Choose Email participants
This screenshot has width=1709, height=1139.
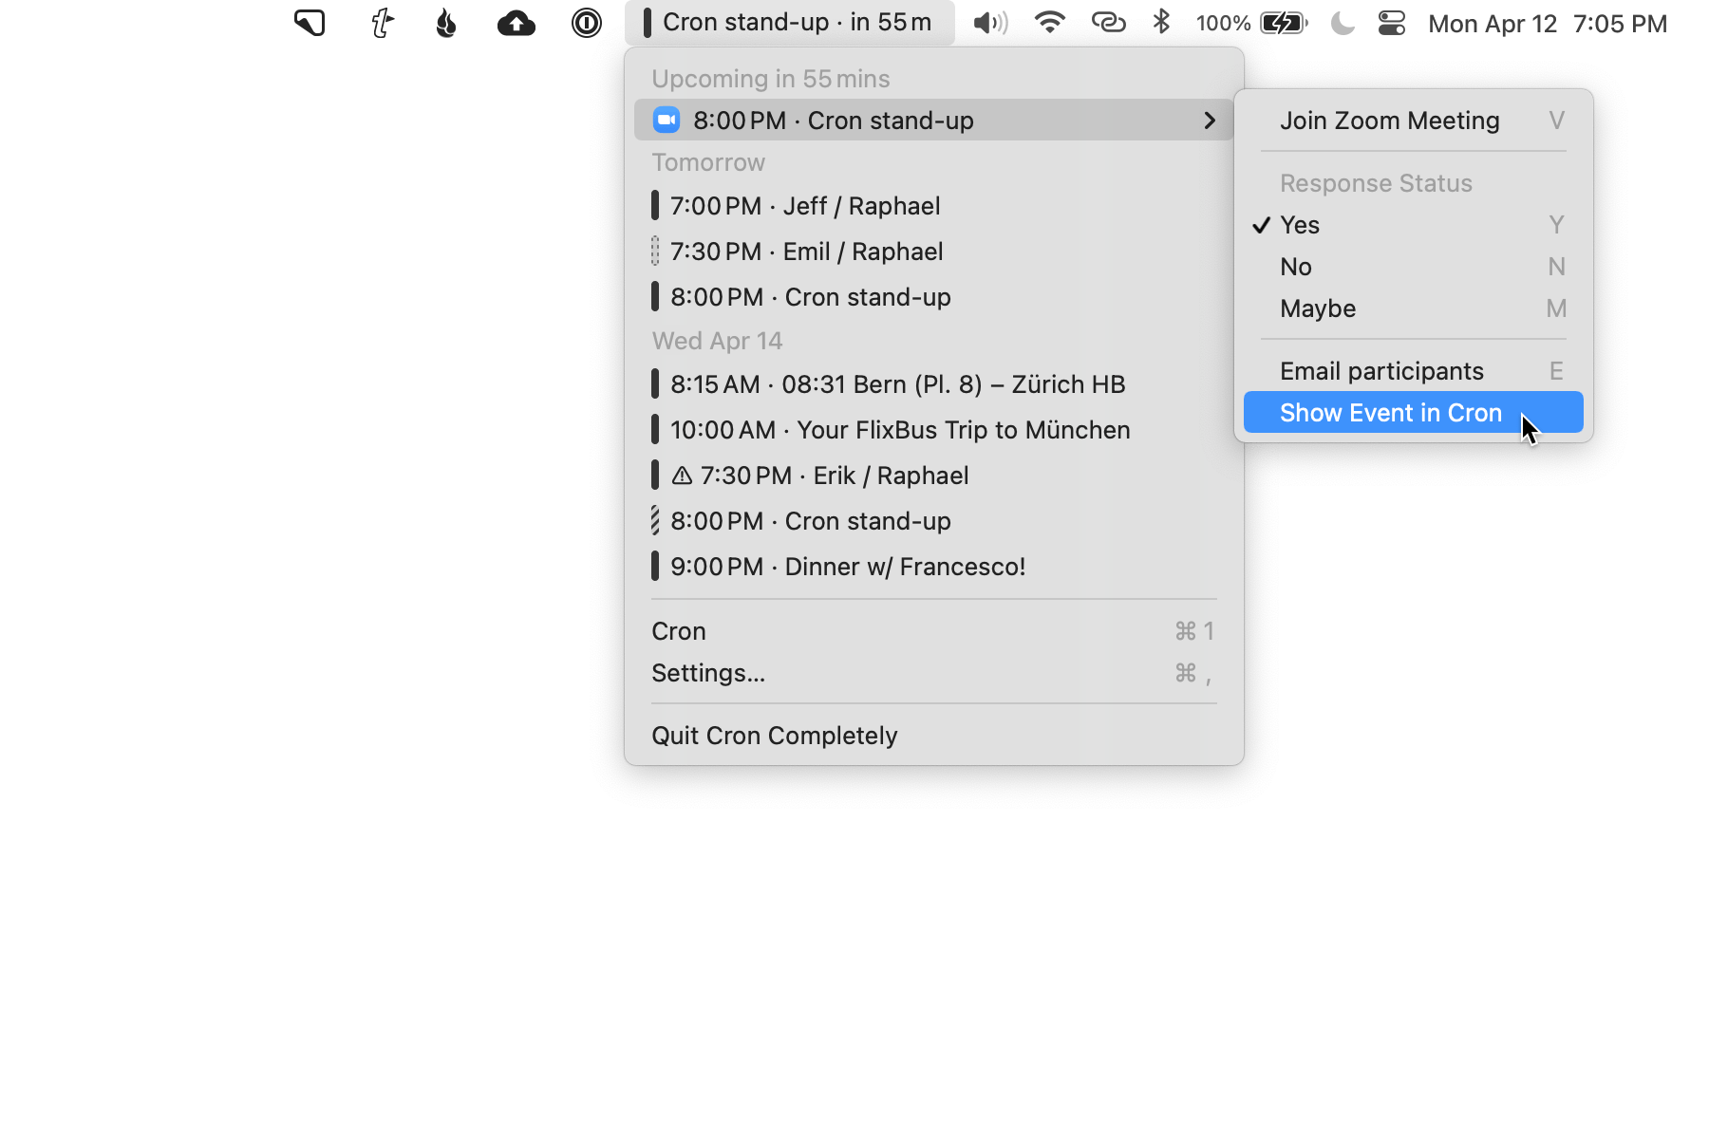tap(1381, 371)
